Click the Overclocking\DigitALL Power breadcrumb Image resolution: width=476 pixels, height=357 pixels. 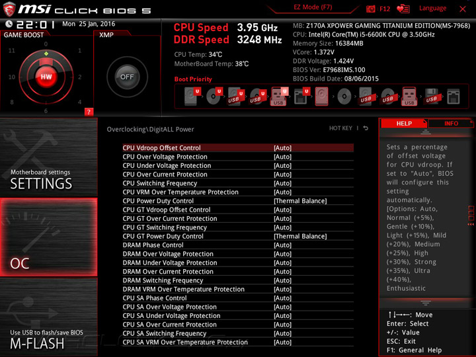tap(150, 130)
